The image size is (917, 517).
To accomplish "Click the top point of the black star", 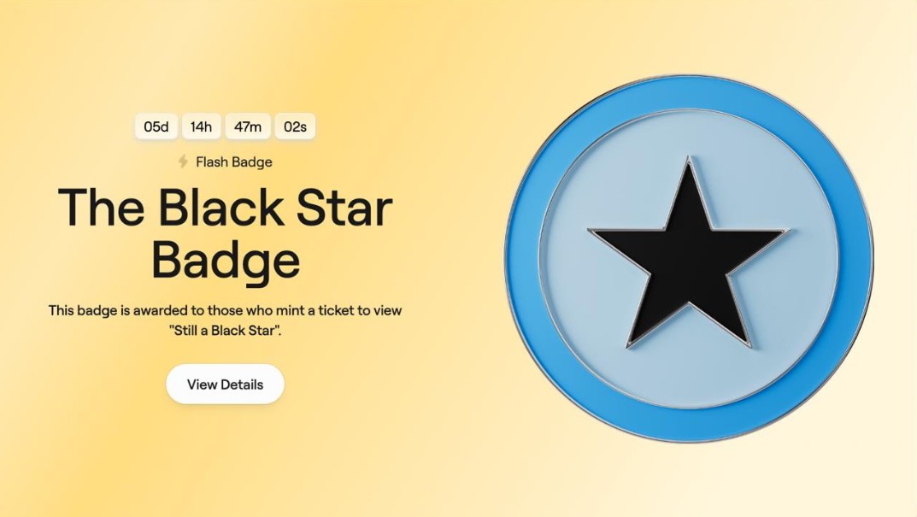I will pos(689,187).
